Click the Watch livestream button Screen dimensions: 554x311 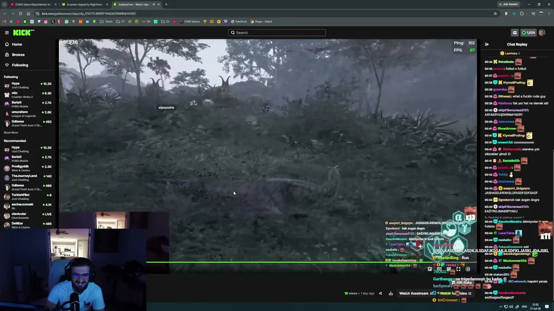(416, 293)
